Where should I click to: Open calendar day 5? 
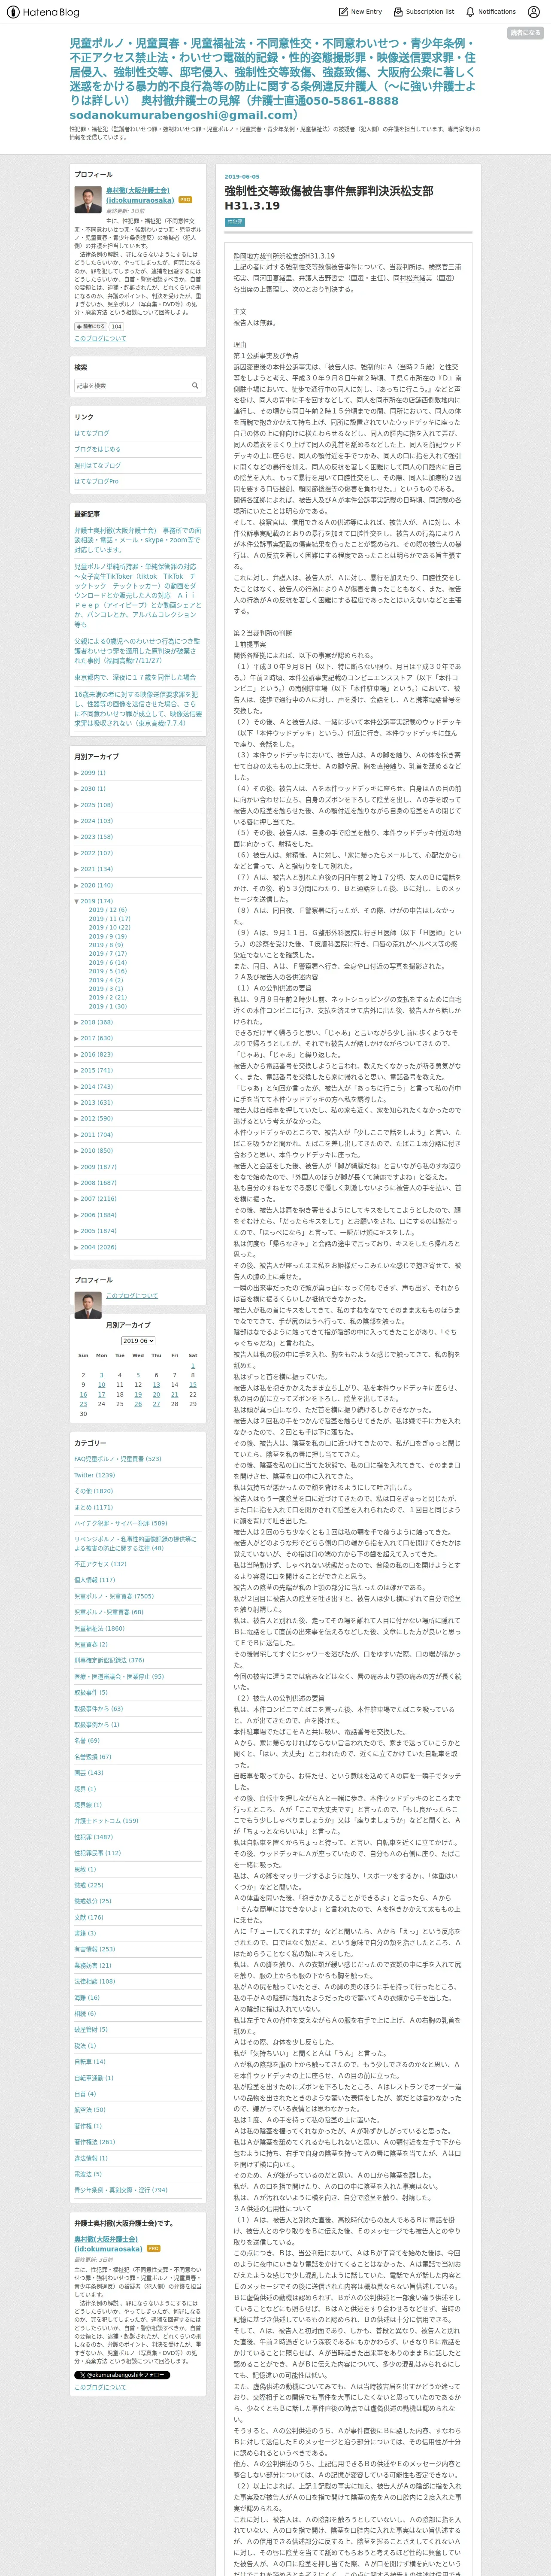point(138,1375)
